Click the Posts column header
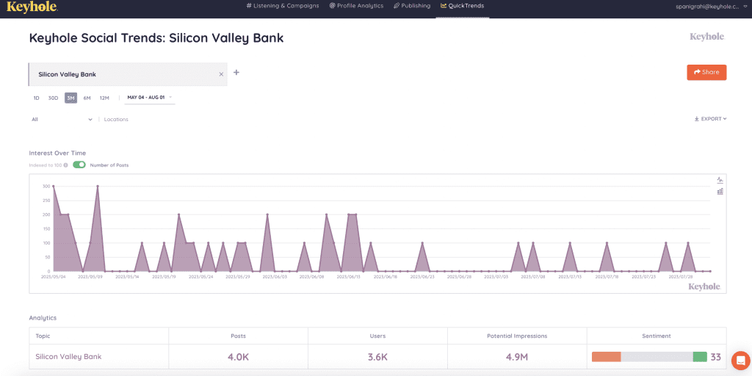The image size is (752, 376). 239,336
